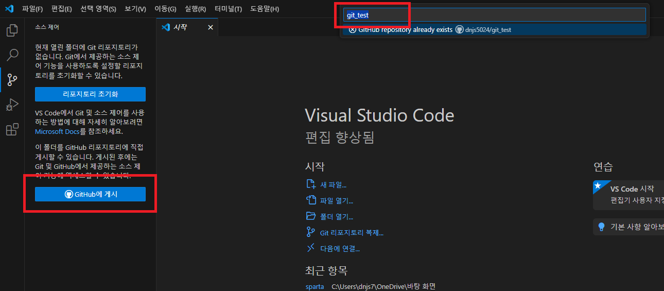Click the 다음에 연결... link
The width and height of the screenshot is (664, 291).
pyautogui.click(x=340, y=249)
